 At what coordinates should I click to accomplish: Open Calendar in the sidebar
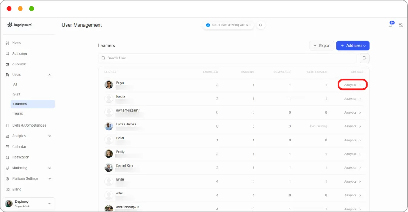pyautogui.click(x=19, y=147)
